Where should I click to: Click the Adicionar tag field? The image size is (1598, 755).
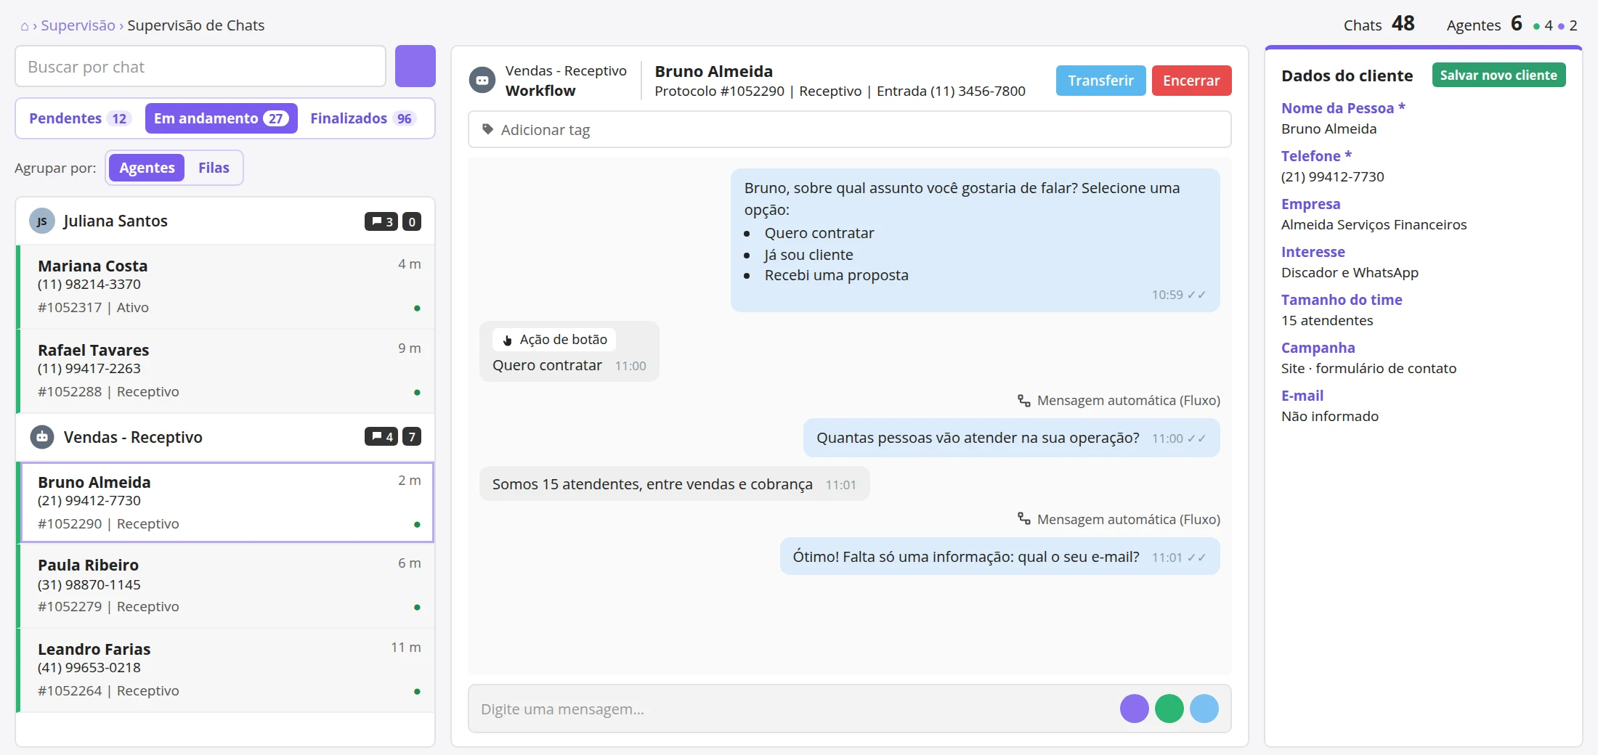pyautogui.click(x=850, y=129)
